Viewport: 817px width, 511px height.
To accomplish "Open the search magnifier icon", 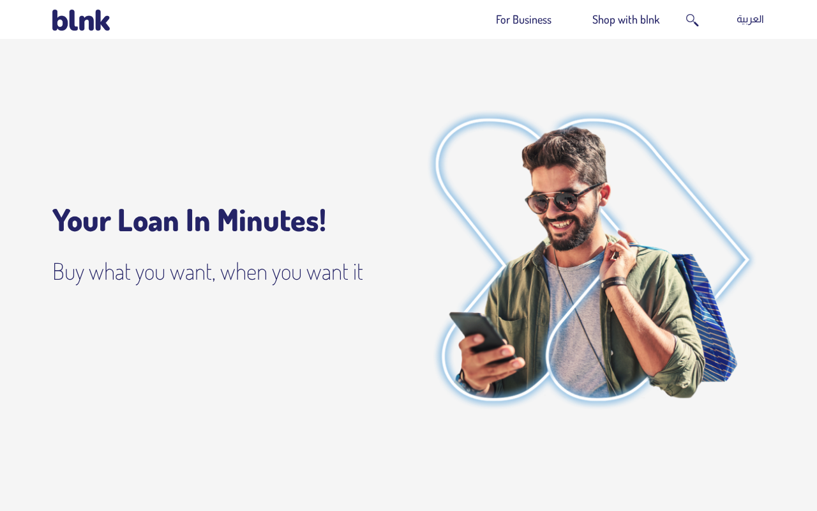I will click(x=692, y=20).
